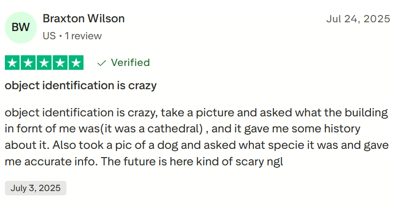This screenshot has width=402, height=208.
Task: Click the first green rating star
Action: [x=13, y=63]
